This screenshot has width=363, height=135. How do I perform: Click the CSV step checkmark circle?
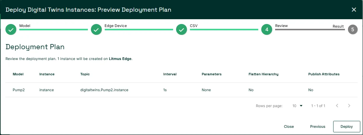coord(181,29)
